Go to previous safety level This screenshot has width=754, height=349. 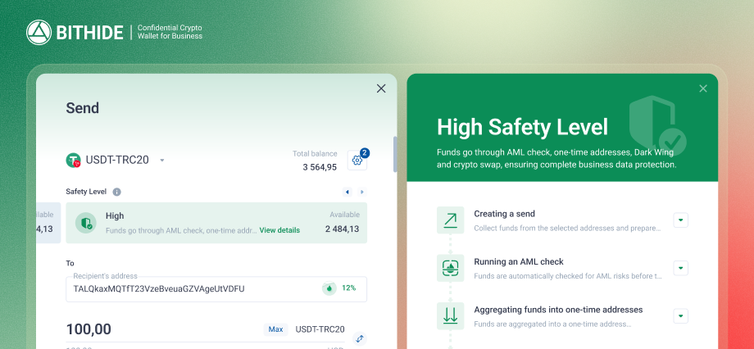pos(347,192)
